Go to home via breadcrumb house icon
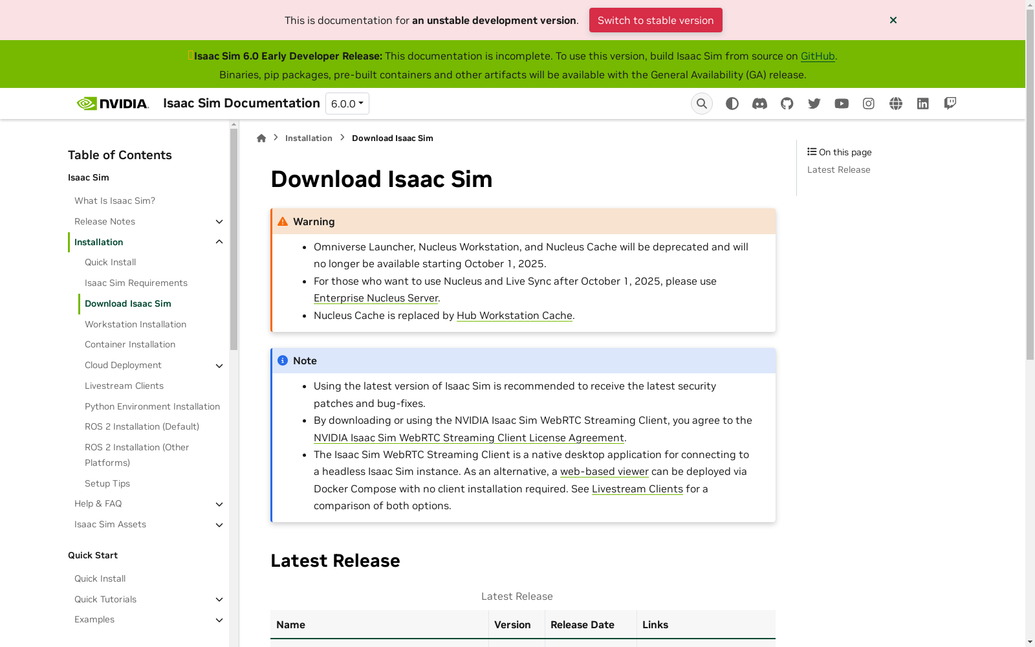This screenshot has width=1035, height=647. point(261,138)
